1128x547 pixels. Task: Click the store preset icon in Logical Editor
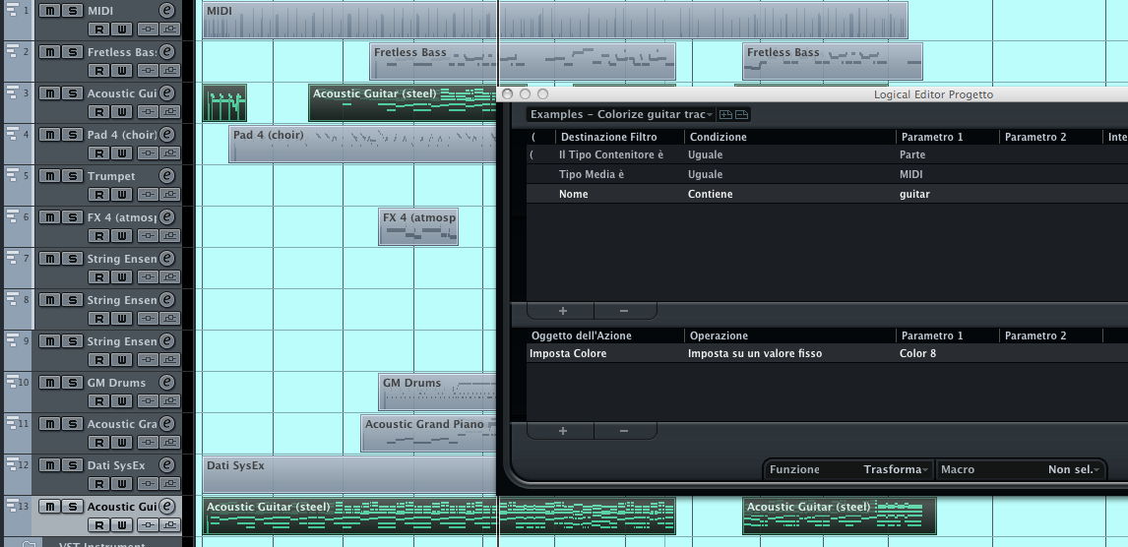tap(726, 115)
